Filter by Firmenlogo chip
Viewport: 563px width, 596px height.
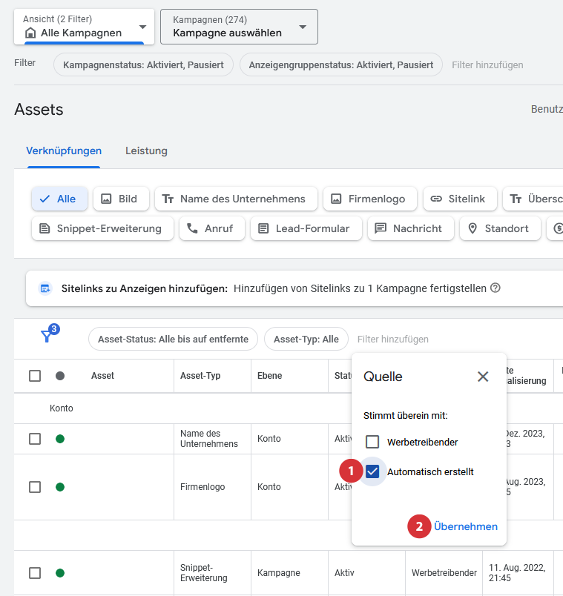tap(369, 199)
